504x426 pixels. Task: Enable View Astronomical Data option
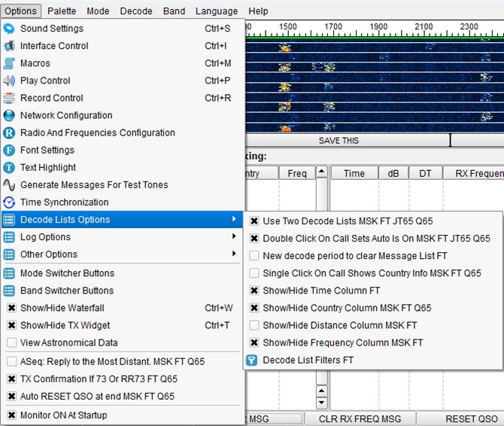11,342
